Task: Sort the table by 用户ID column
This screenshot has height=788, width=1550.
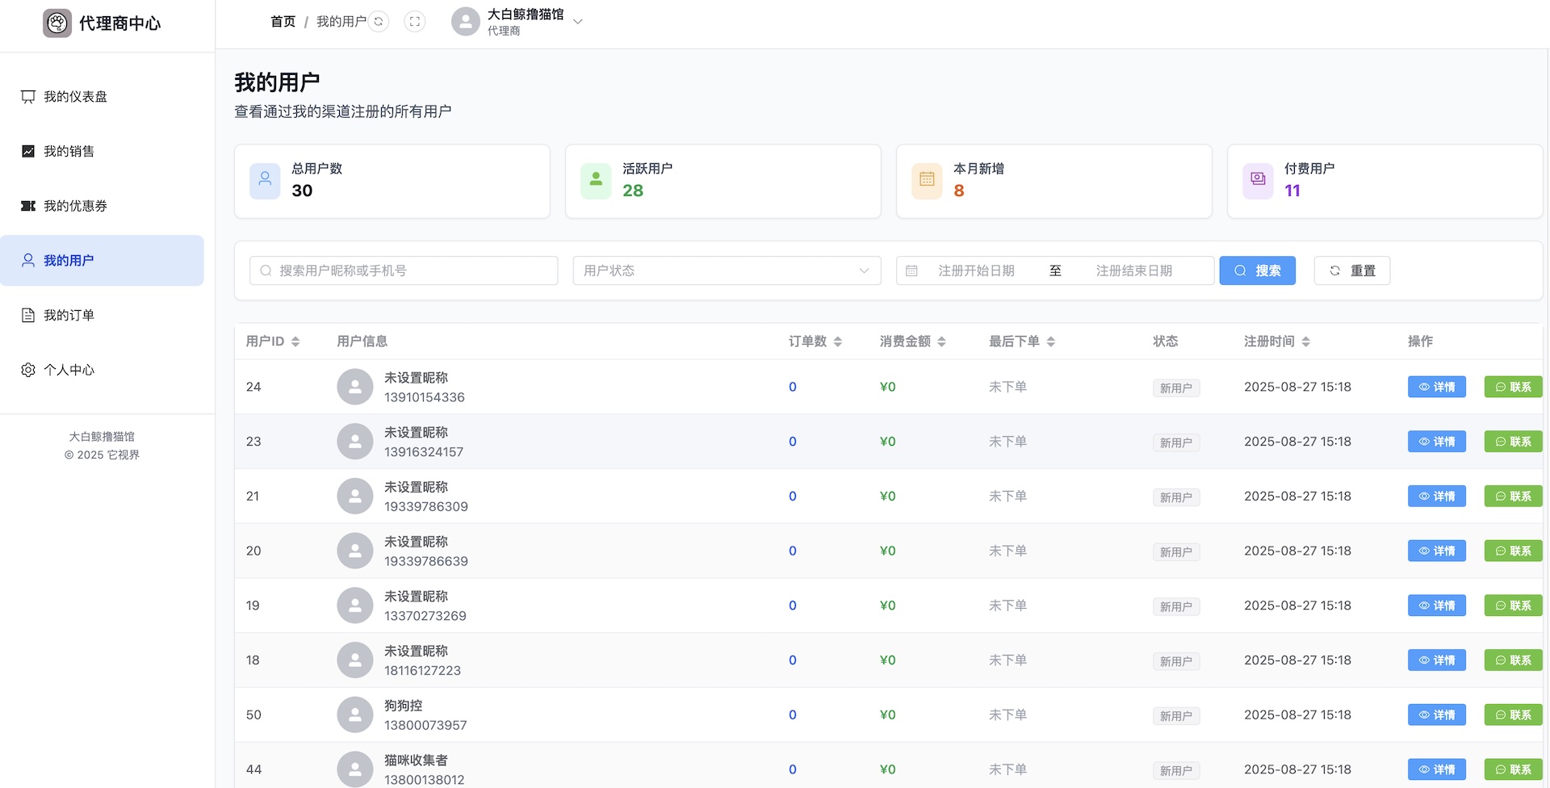Action: [x=295, y=342]
